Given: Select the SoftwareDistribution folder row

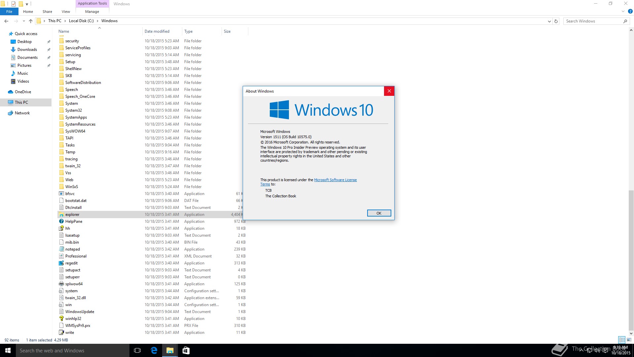Looking at the screenshot, I should [152, 83].
